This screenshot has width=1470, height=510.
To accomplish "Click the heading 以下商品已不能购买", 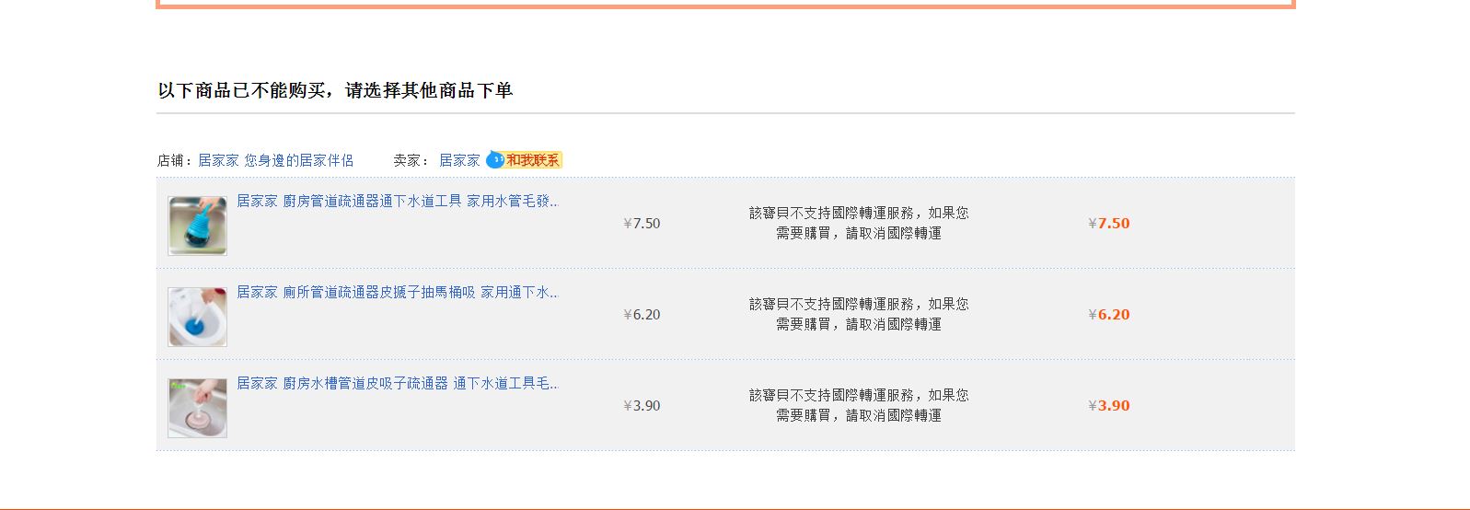I will click(x=335, y=90).
